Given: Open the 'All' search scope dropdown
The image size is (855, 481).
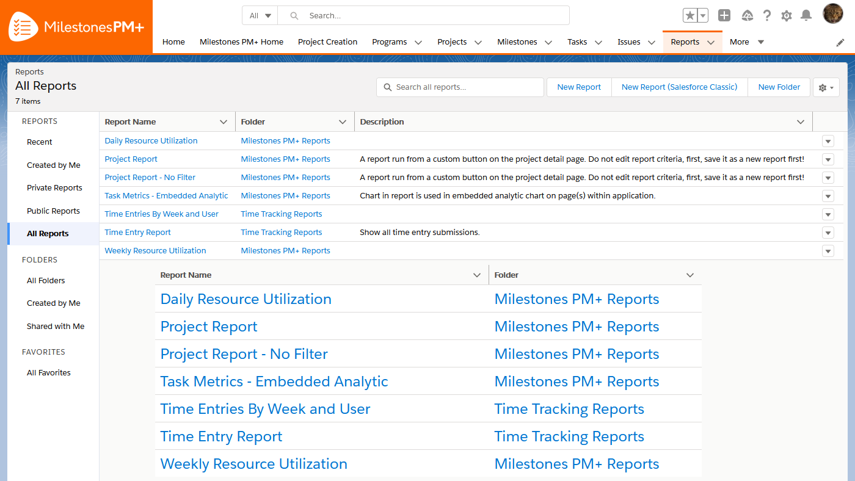Looking at the screenshot, I should (x=260, y=16).
